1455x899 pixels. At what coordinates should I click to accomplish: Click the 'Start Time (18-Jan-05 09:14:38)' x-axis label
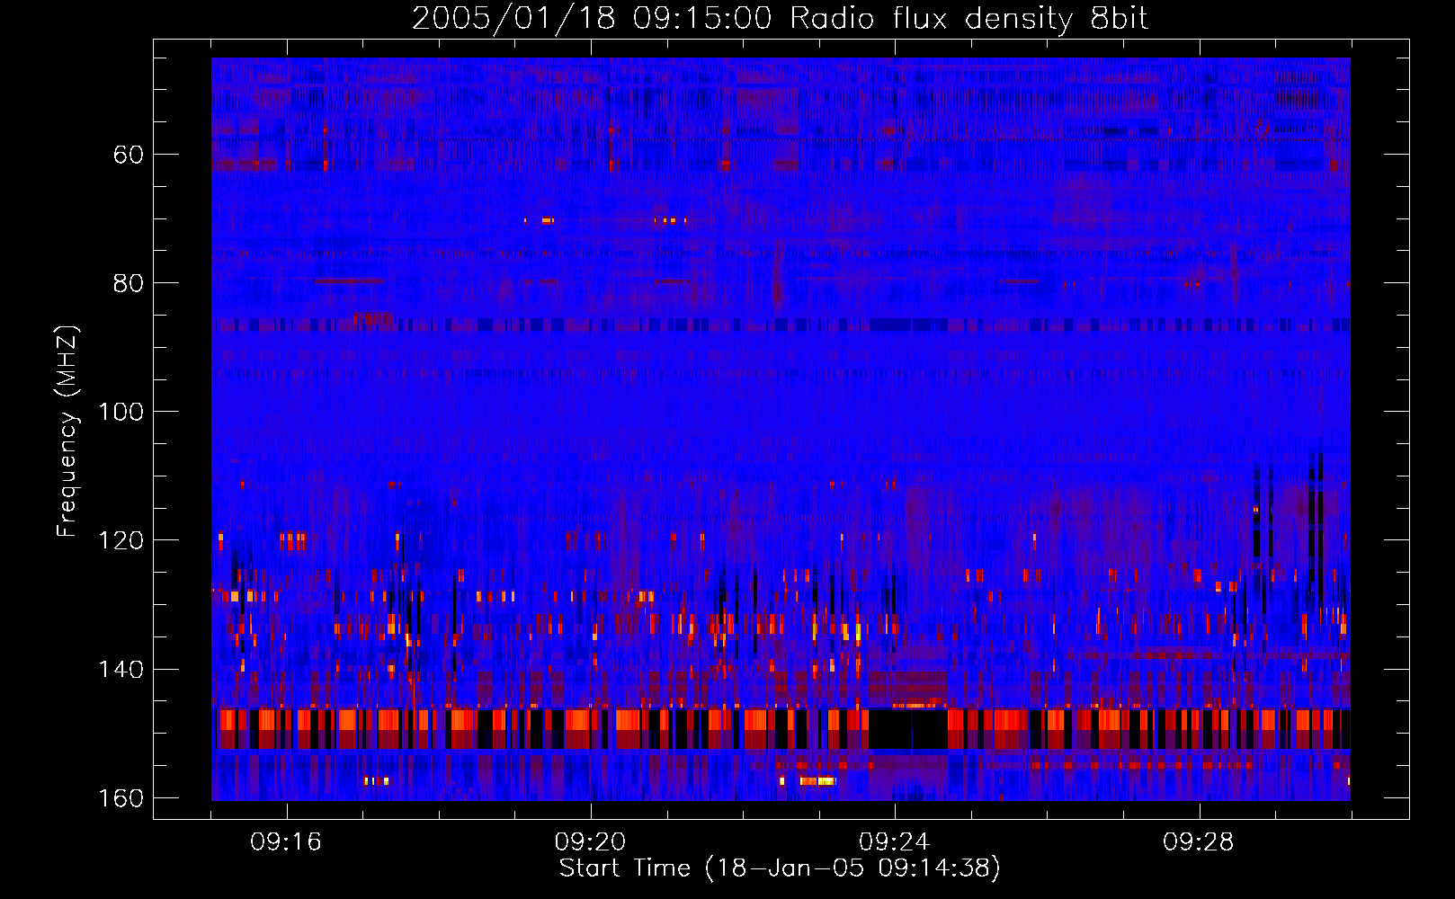point(780,868)
